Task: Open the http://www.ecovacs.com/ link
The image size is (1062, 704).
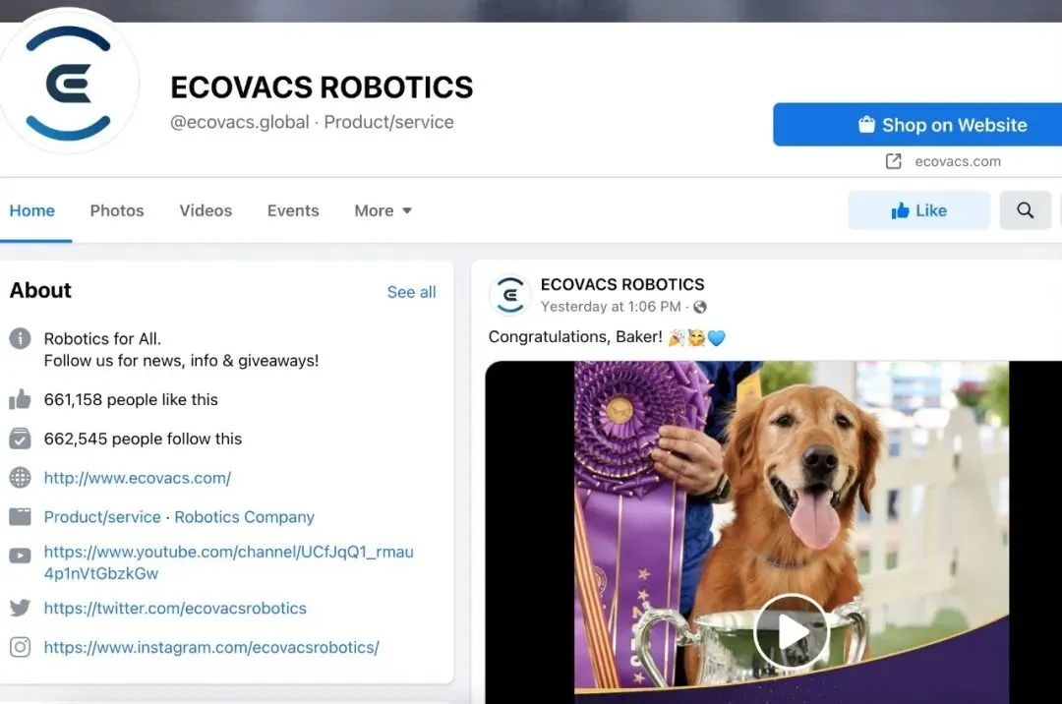Action: [138, 478]
